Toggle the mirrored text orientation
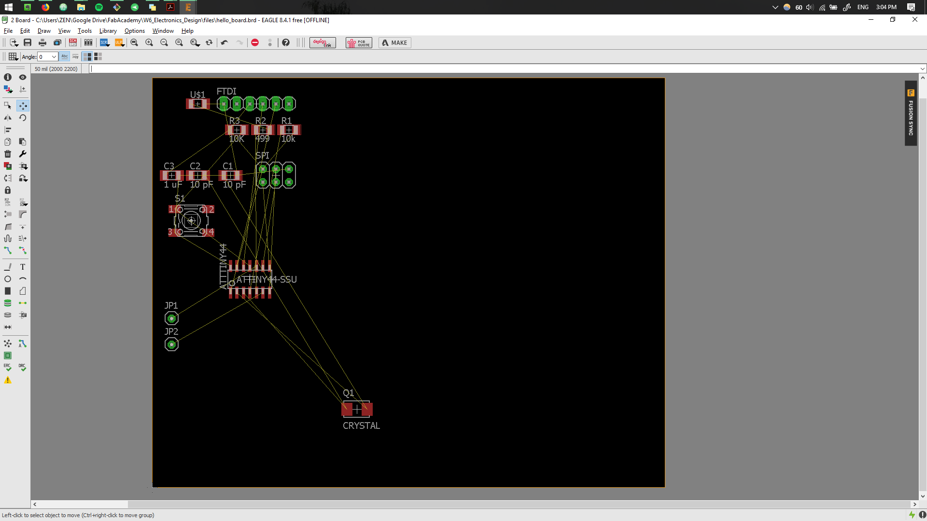 tap(75, 56)
